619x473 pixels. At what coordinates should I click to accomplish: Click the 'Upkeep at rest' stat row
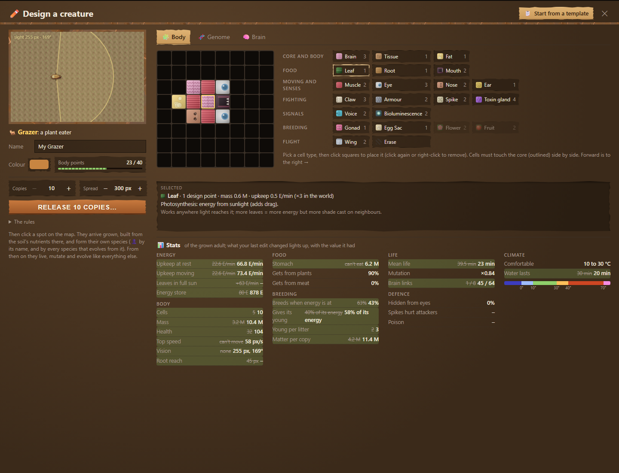tap(210, 264)
